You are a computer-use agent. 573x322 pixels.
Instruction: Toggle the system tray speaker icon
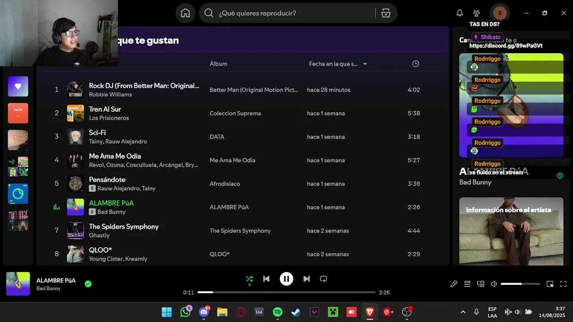coord(517,312)
